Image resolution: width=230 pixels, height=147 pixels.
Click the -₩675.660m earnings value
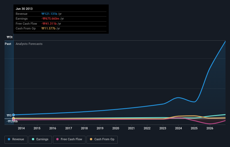coord(50,19)
